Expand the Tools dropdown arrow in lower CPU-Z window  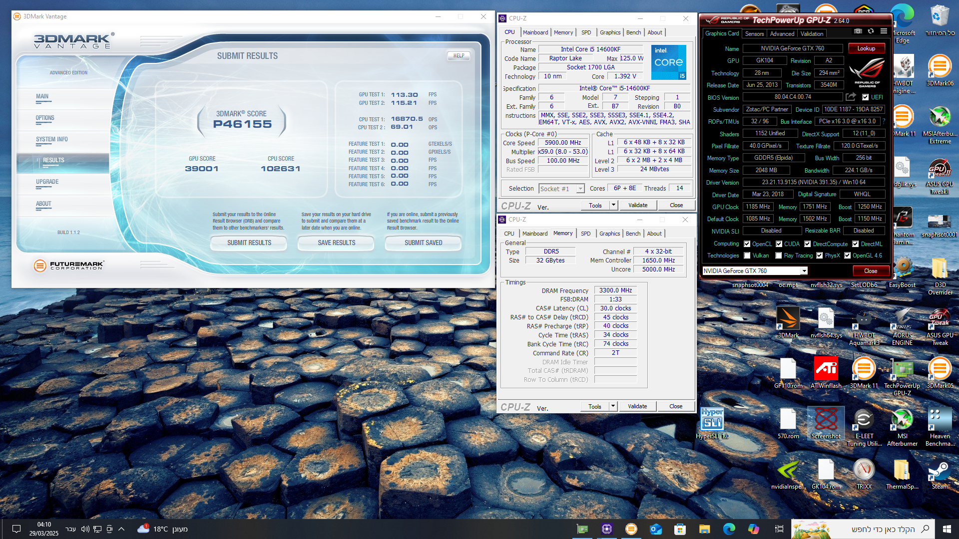[613, 406]
